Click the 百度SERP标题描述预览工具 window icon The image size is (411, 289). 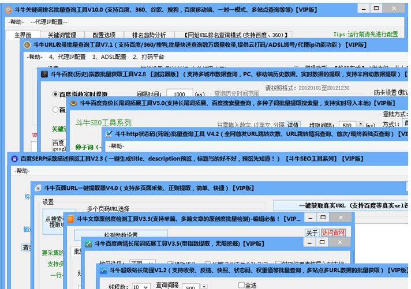pyautogui.click(x=14, y=158)
